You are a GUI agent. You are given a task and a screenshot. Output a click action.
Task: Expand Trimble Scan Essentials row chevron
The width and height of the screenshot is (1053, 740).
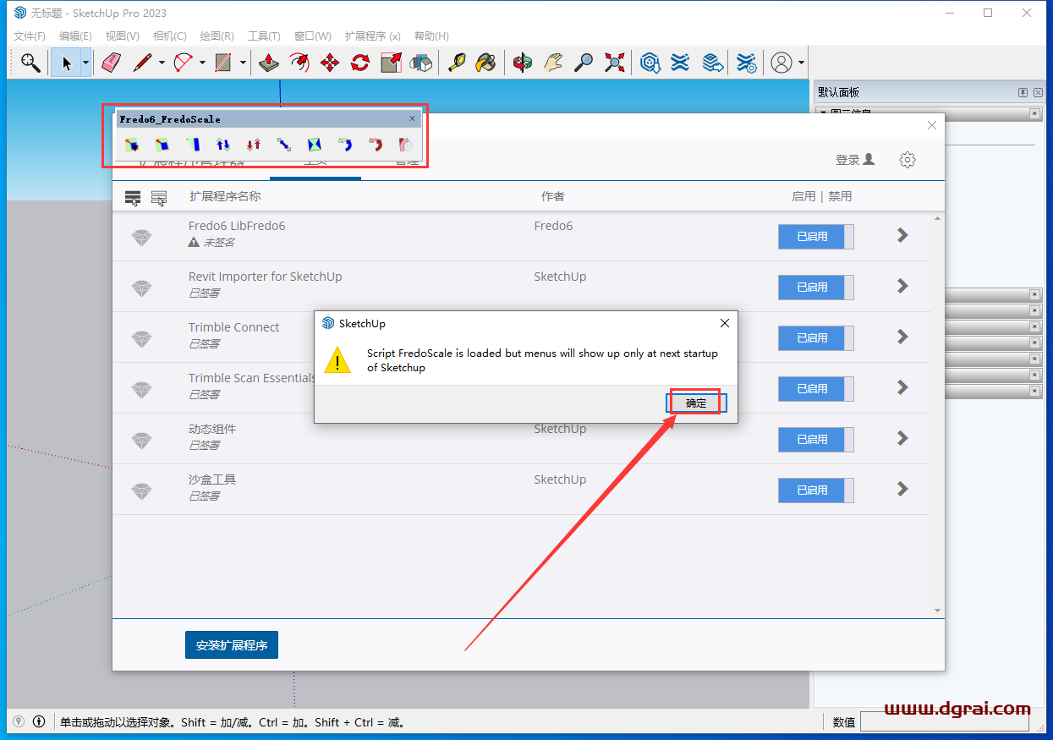click(x=902, y=387)
